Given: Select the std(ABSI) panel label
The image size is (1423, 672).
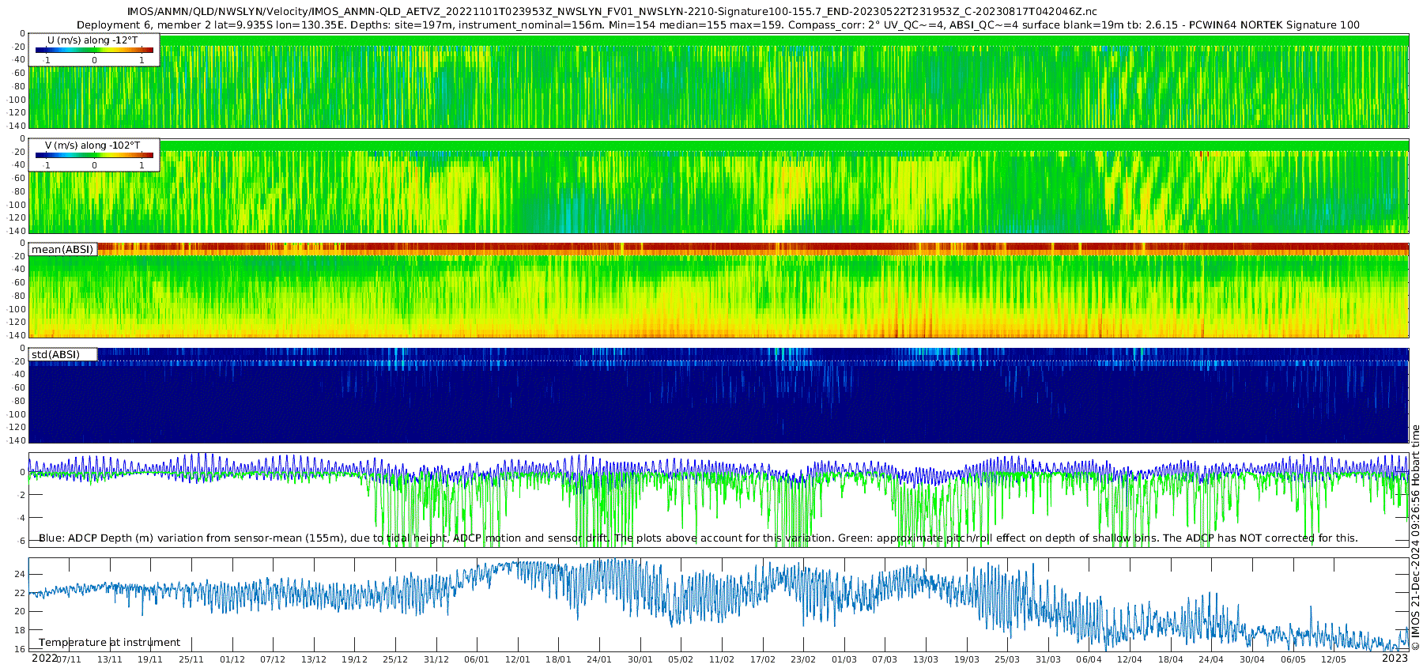Looking at the screenshot, I should 55,354.
